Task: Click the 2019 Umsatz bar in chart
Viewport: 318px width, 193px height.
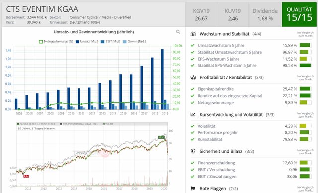Action: click(x=162, y=79)
